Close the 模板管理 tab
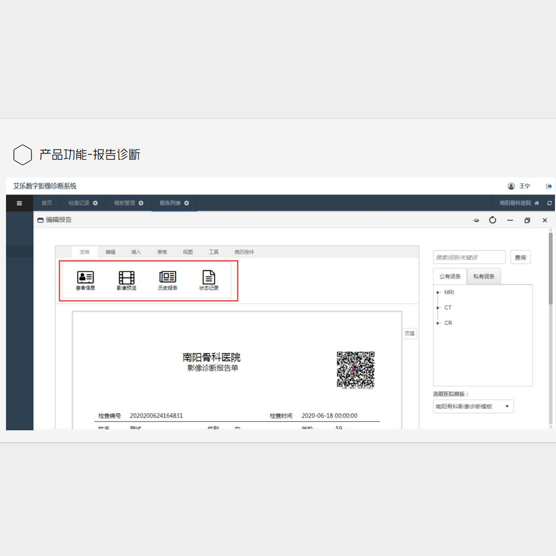 click(141, 203)
